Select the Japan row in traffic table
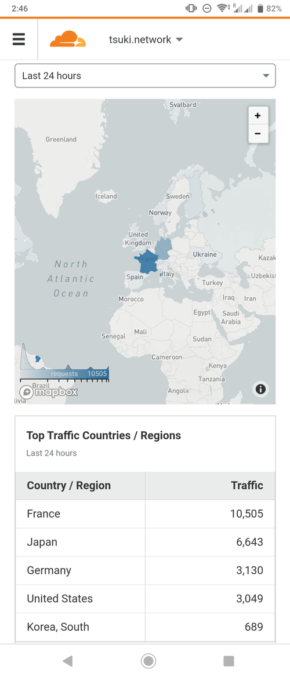290x677 pixels. pyautogui.click(x=145, y=543)
